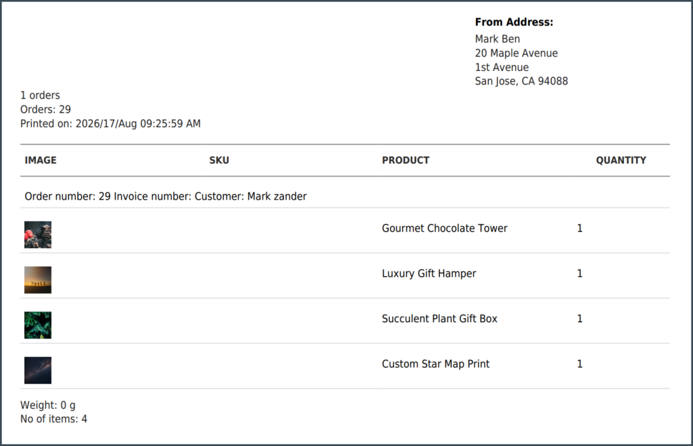Viewport: 693px width, 446px height.
Task: Click the 'Printed on' date line
Action: (x=110, y=124)
